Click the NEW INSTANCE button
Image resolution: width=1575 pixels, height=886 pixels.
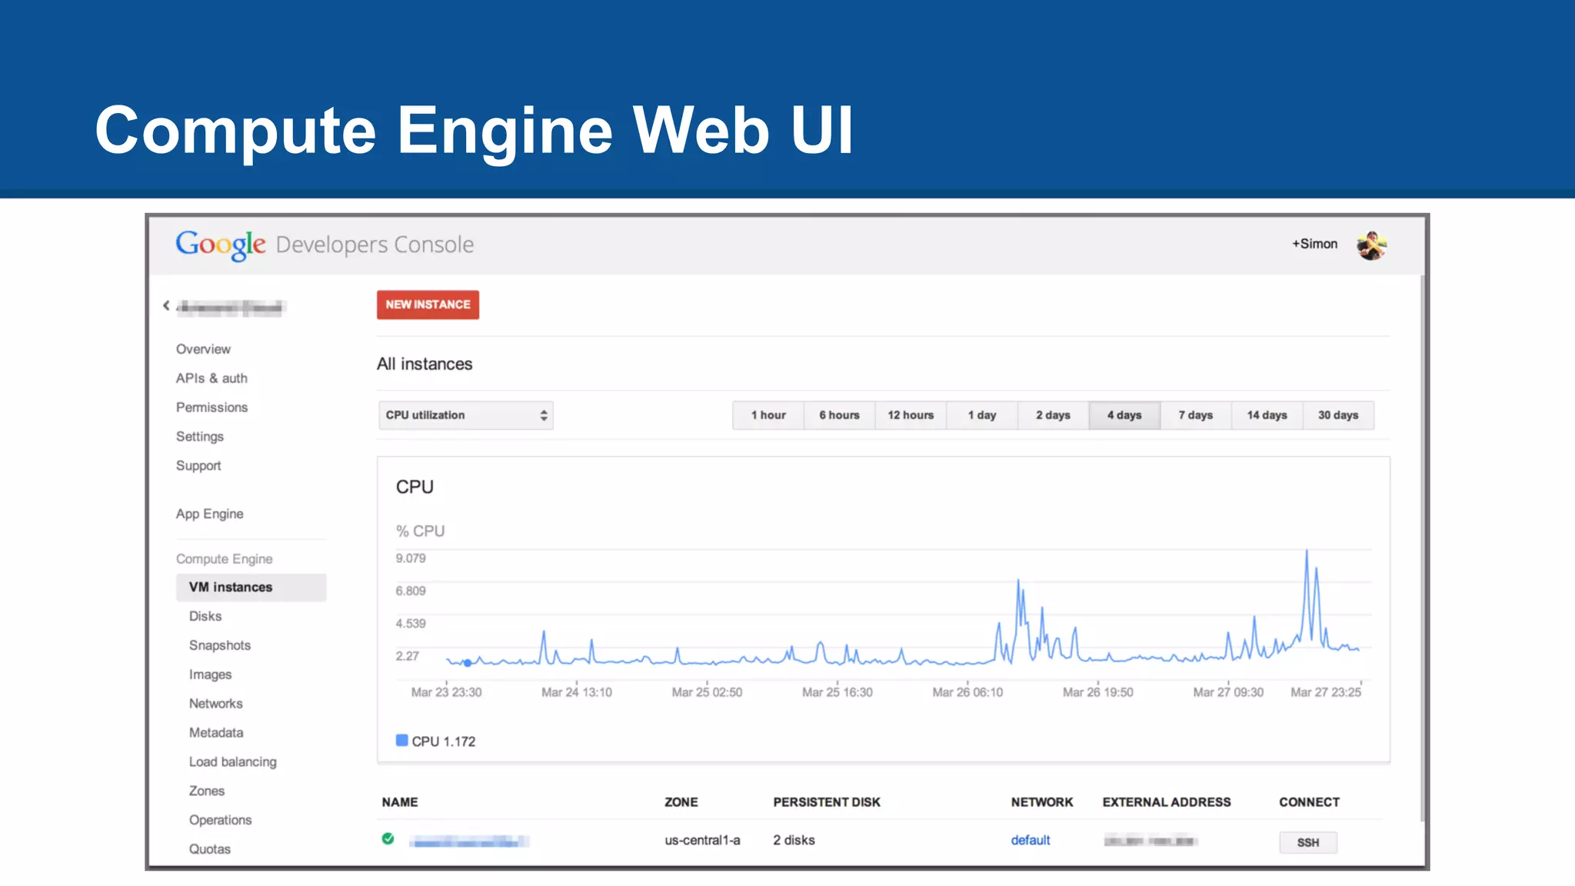point(428,305)
